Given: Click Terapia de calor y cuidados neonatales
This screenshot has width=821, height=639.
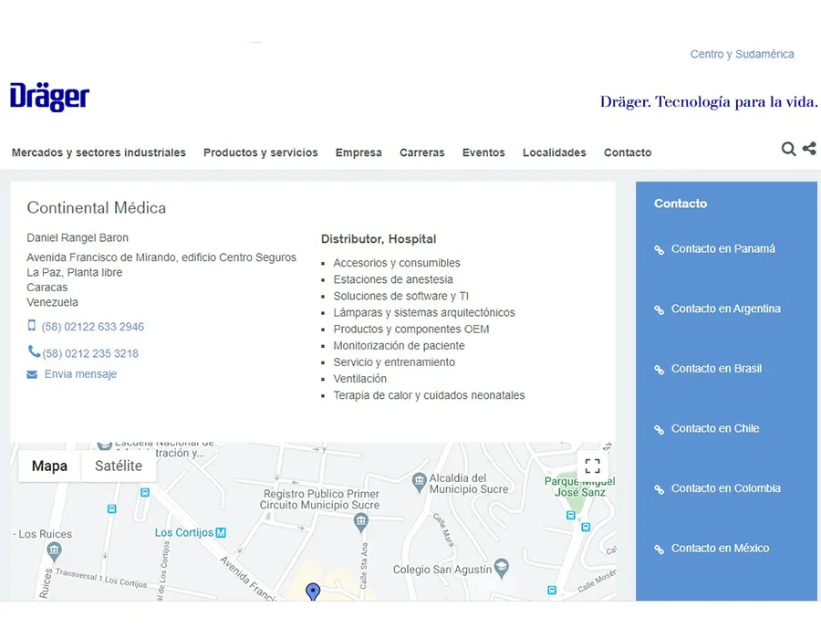Looking at the screenshot, I should [429, 395].
